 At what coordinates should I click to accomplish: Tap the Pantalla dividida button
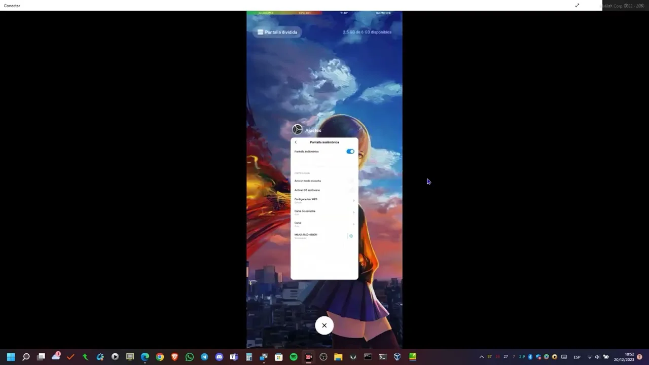277,32
